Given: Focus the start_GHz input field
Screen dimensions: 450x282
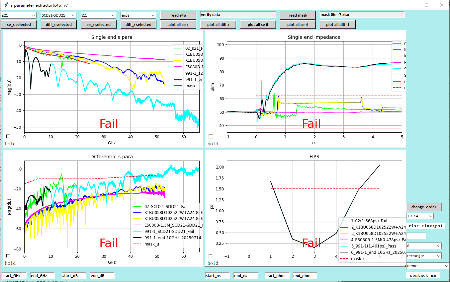Looking at the screenshot, I should (x=14, y=276).
